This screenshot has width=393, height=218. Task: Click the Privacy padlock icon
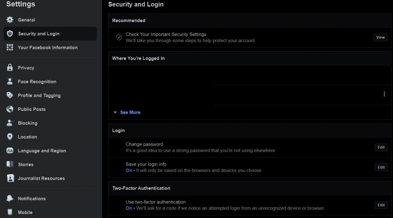[10, 67]
